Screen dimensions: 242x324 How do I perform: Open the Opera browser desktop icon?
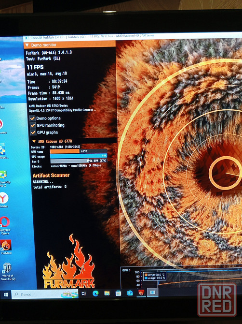click(x=4, y=225)
